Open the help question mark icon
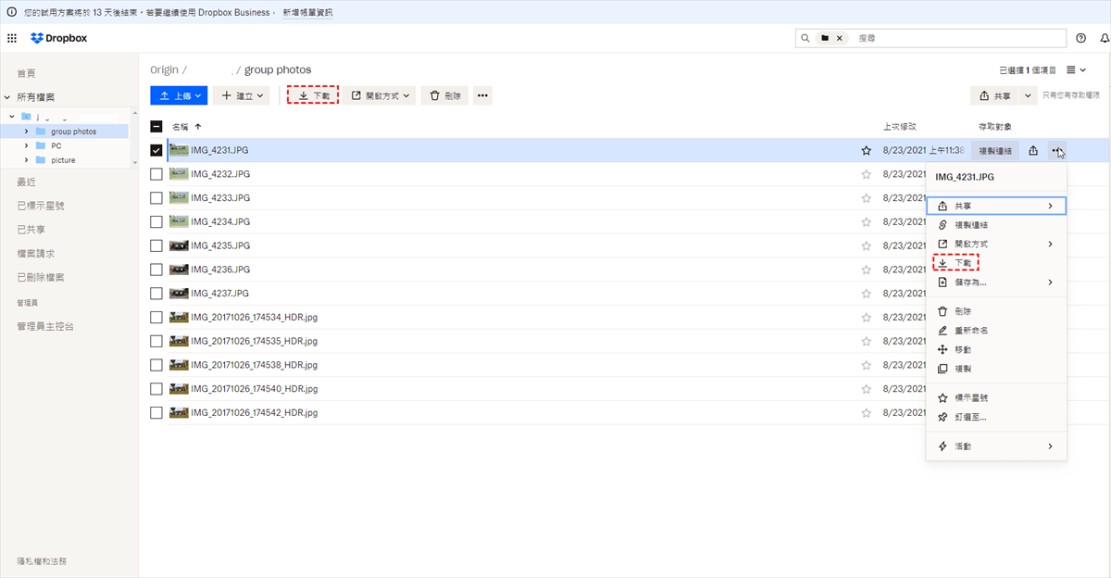 [1081, 38]
